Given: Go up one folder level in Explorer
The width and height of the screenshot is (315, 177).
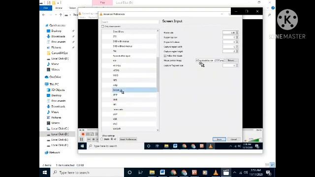Looking at the screenshot, I should point(61,15).
